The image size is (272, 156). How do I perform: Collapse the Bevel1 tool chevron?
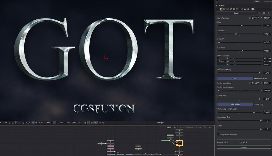(217, 6)
